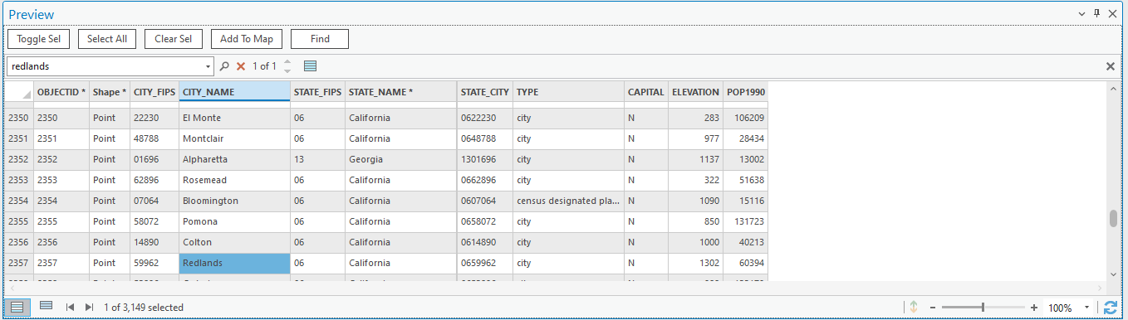The image size is (1128, 320).
Task: Select row 2350 header
Action: (19, 118)
